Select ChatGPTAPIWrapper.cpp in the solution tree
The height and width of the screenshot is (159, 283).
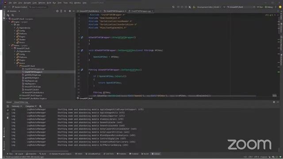[34, 69]
